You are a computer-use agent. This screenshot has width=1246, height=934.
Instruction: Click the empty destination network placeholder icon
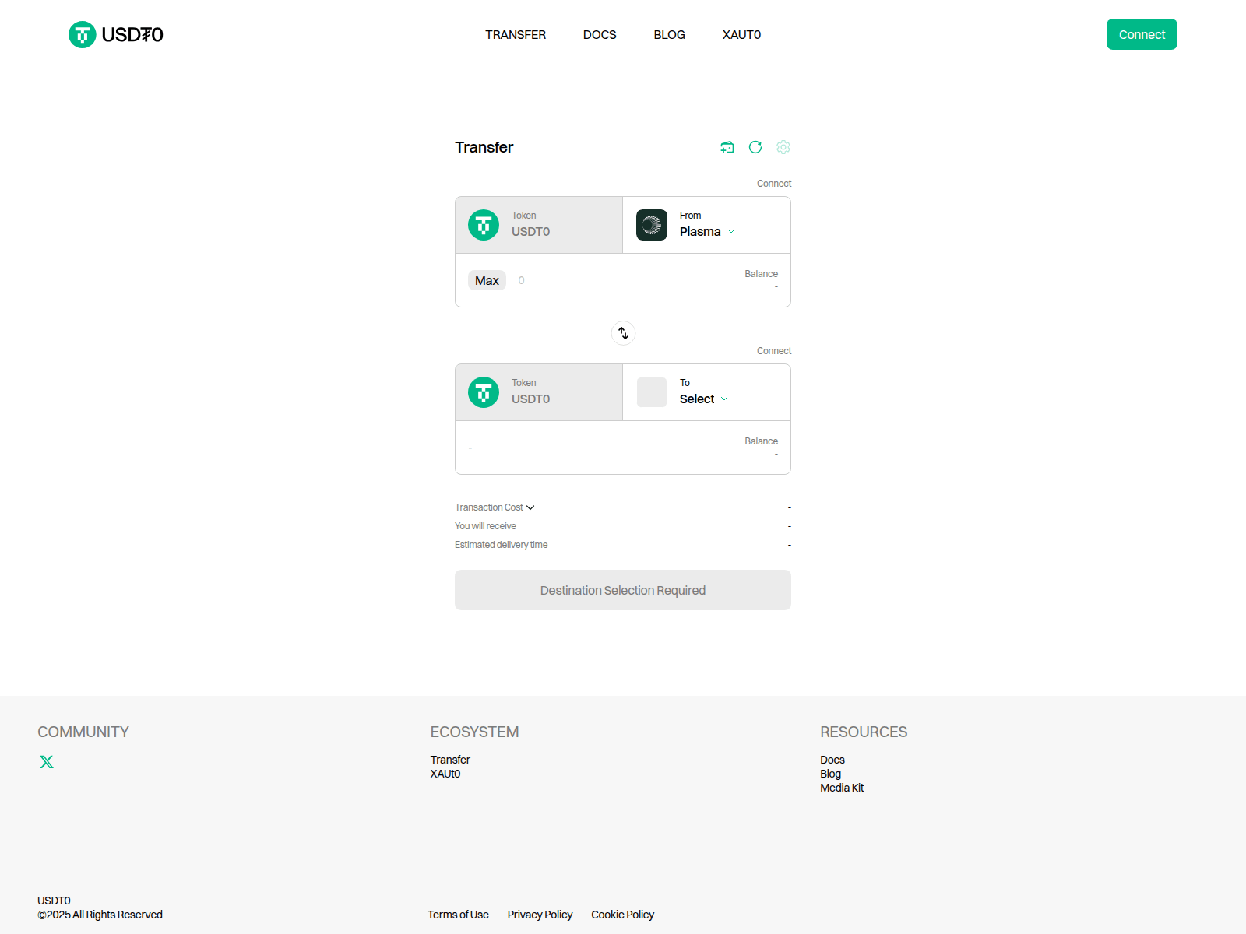(652, 392)
